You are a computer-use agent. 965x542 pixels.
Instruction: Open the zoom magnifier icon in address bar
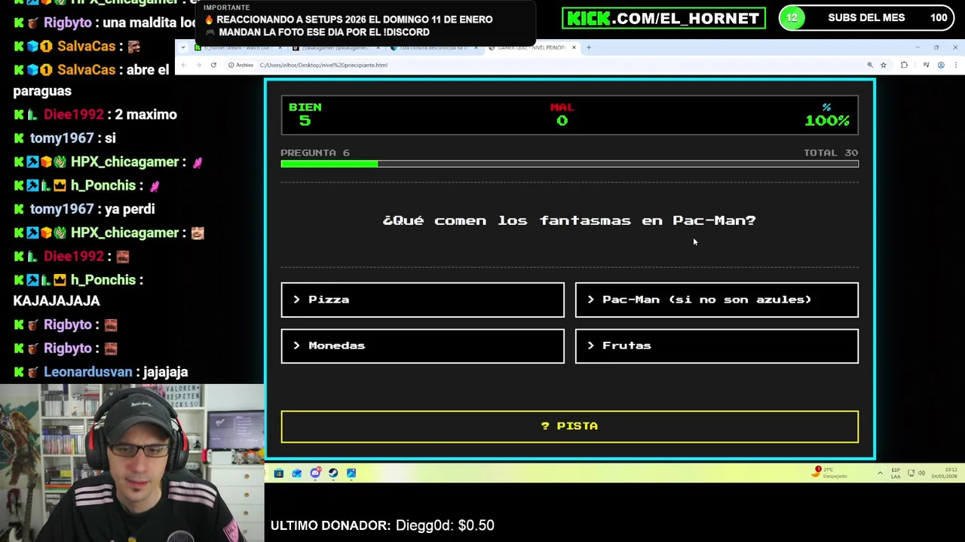pos(869,65)
